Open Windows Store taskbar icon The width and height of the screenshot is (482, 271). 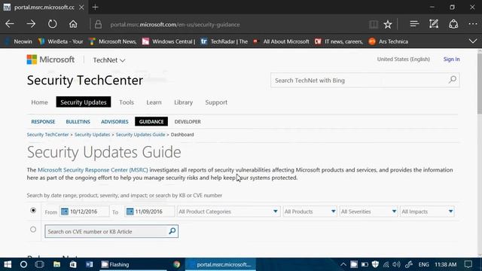pyautogui.click(x=73, y=264)
